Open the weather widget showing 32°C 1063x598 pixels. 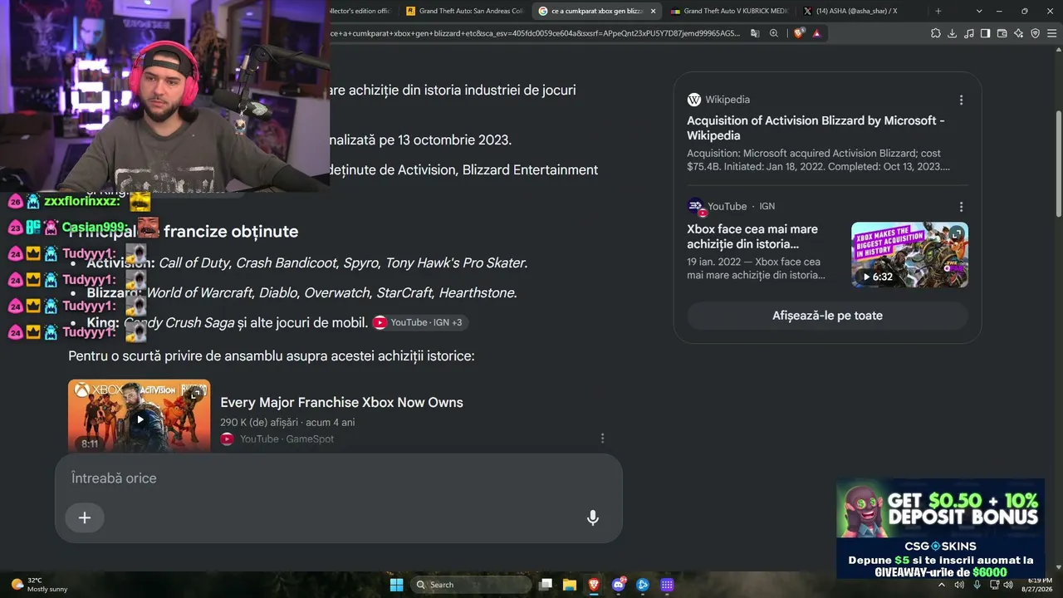pos(39,585)
